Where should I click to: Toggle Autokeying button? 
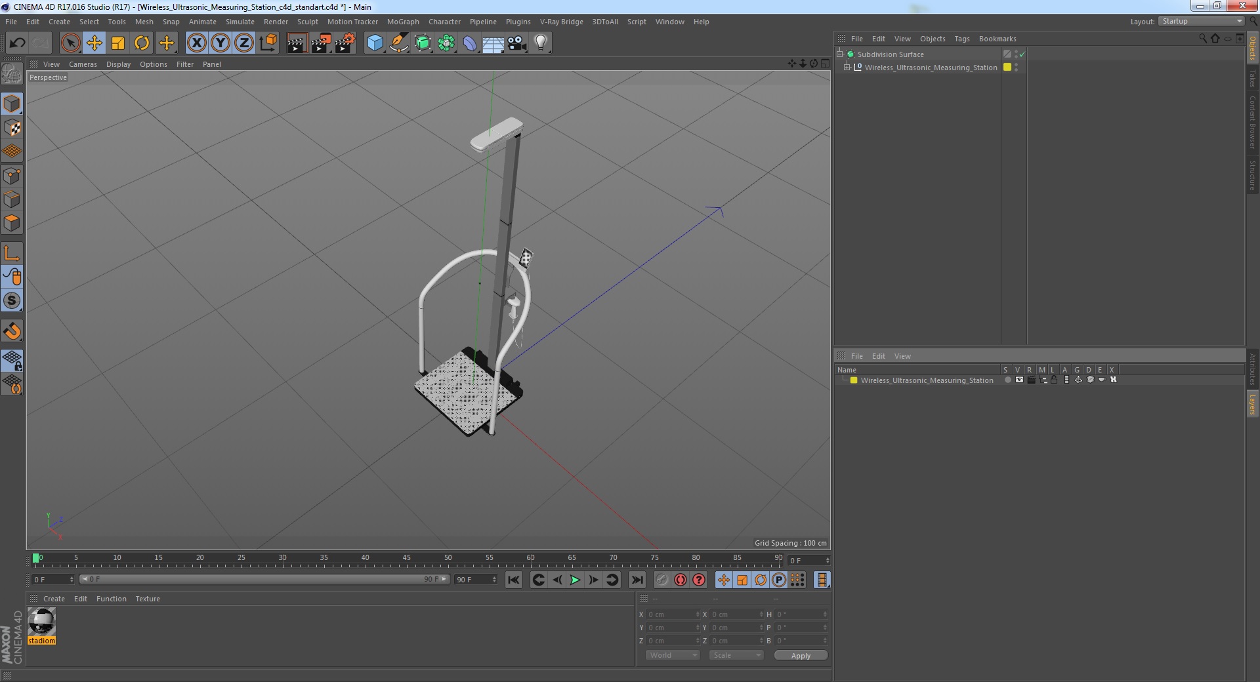(x=681, y=580)
